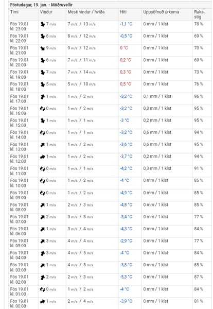This screenshot has height=309, width=213.
Task: Click the Tími column header
Action: 14,12
